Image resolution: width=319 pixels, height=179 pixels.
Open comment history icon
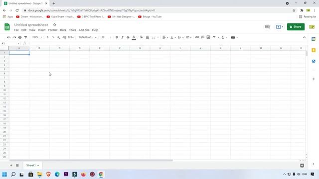267,27
